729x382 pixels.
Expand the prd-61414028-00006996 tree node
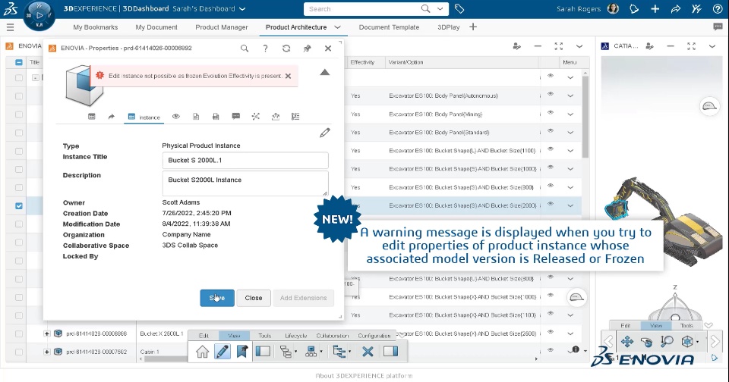click(x=46, y=333)
